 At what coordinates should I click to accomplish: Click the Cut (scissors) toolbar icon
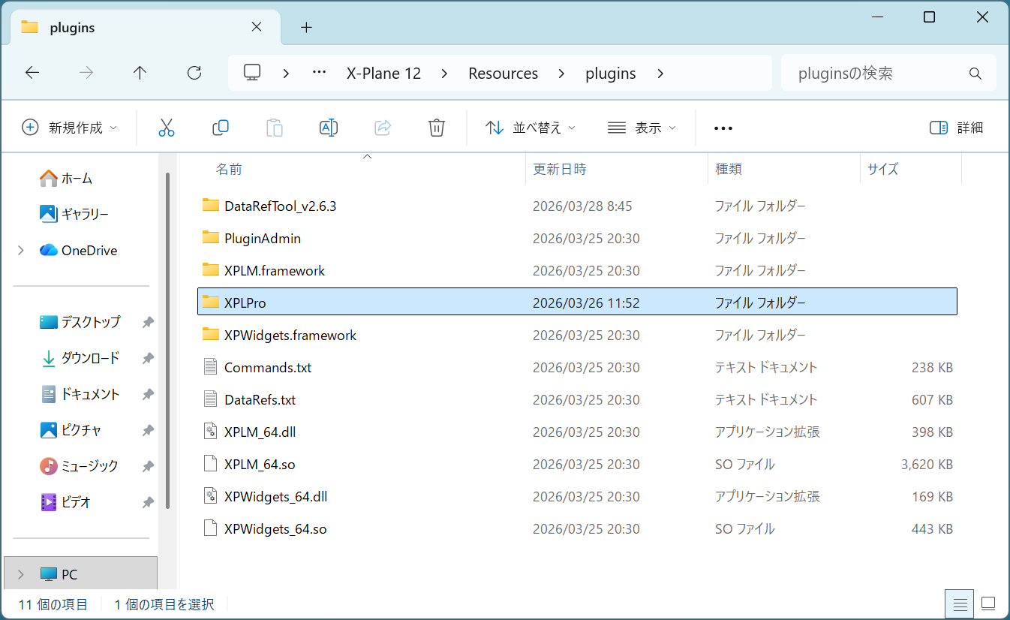167,128
